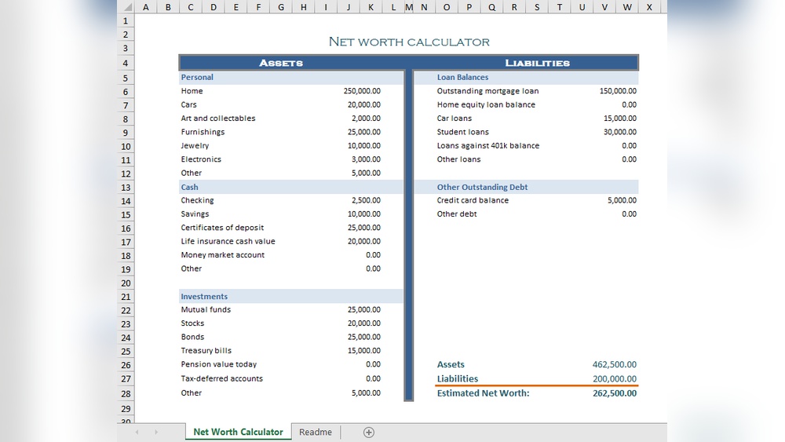Select the total Liabilities value 200,000.00
This screenshot has height=442, width=785.
tap(615, 378)
